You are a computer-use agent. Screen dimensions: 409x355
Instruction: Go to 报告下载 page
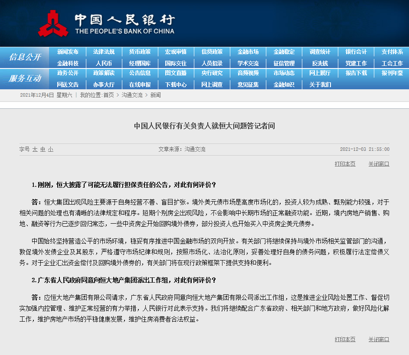pyautogui.click(x=357, y=73)
